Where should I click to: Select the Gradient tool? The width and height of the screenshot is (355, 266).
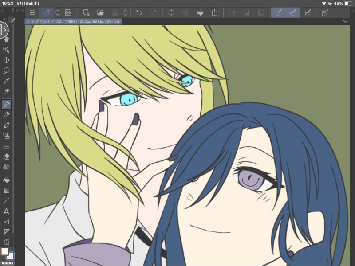click(x=6, y=191)
